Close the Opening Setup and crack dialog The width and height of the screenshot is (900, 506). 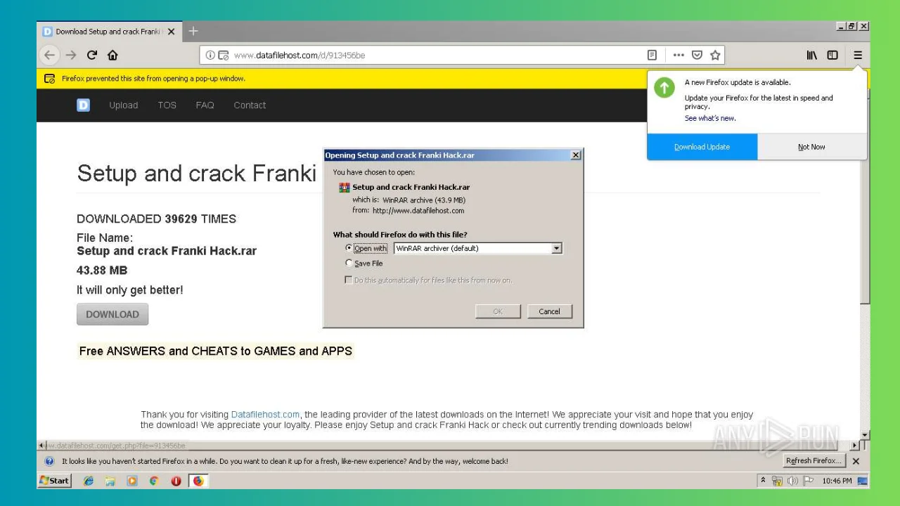pos(576,155)
